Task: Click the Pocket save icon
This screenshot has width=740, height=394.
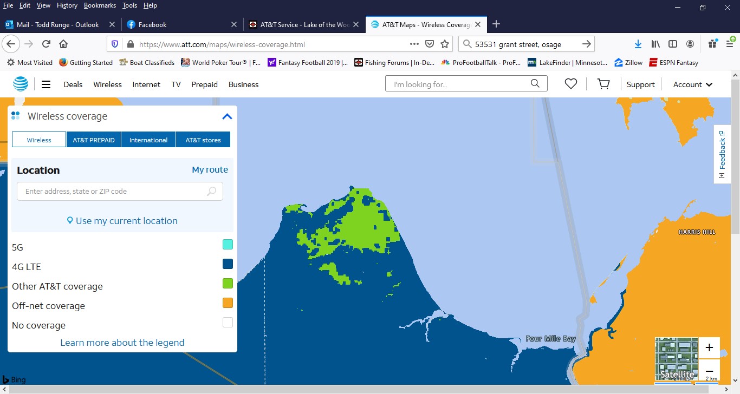Action: (430, 44)
